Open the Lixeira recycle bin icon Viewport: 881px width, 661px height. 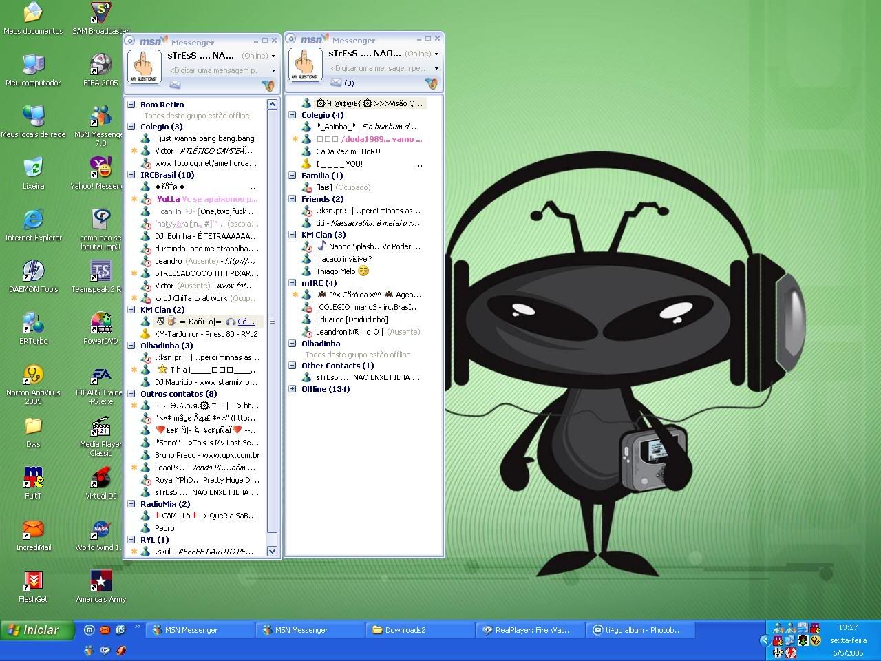(33, 174)
